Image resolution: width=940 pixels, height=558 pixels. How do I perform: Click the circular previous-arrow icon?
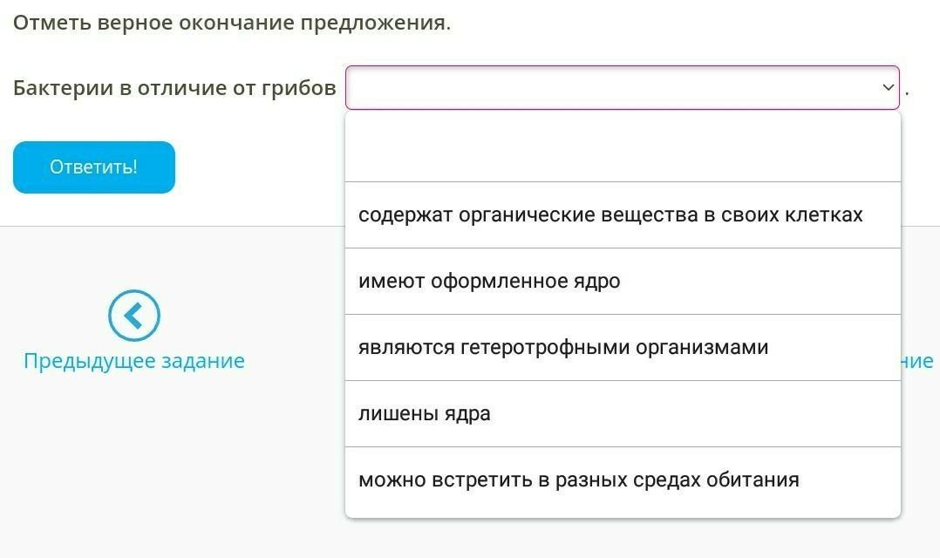[134, 316]
